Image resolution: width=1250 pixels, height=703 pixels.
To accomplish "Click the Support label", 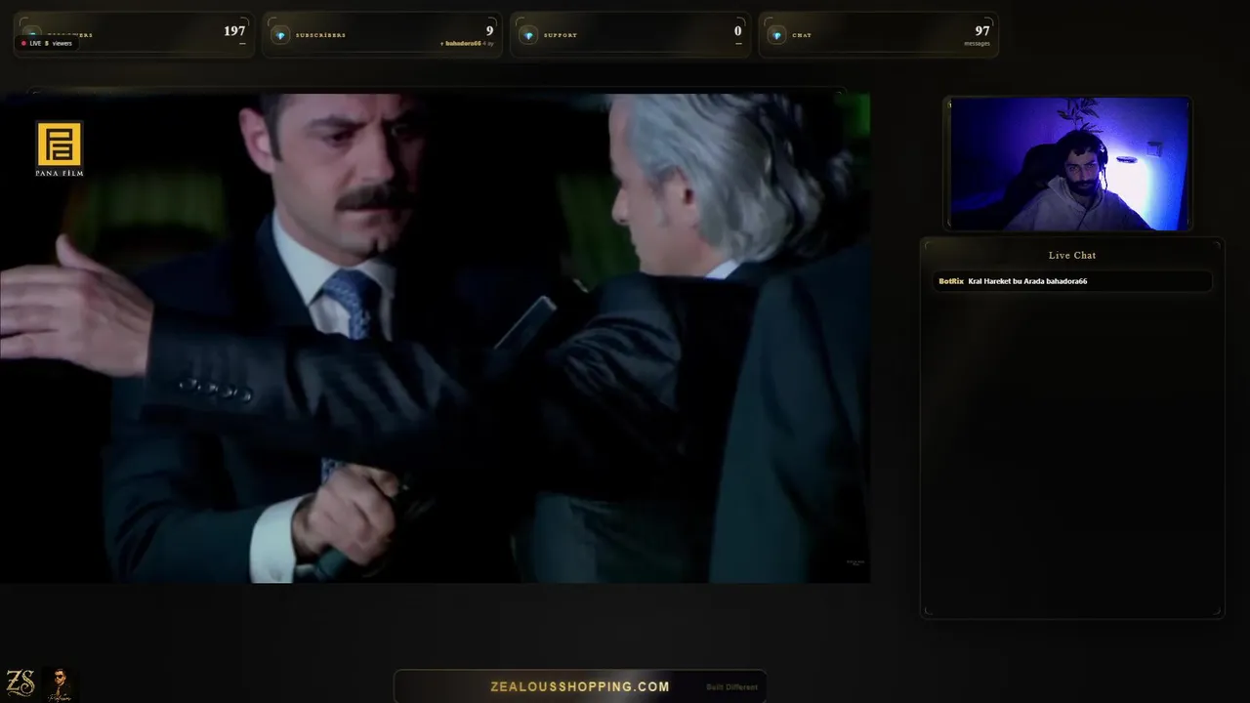I will 561,35.
